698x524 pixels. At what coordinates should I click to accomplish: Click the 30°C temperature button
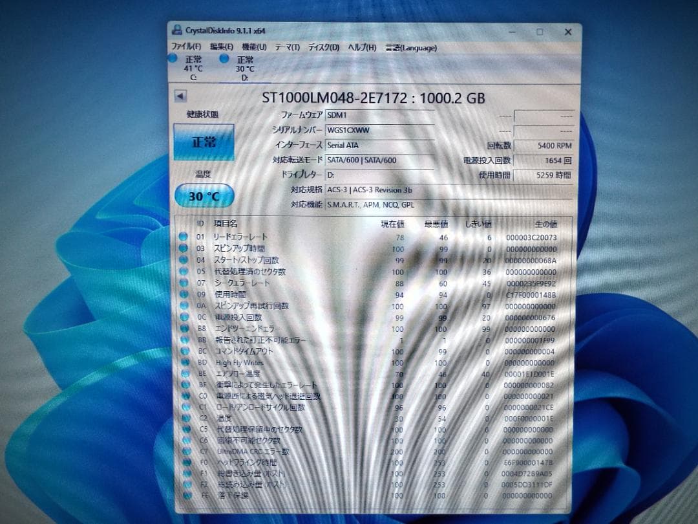point(202,196)
